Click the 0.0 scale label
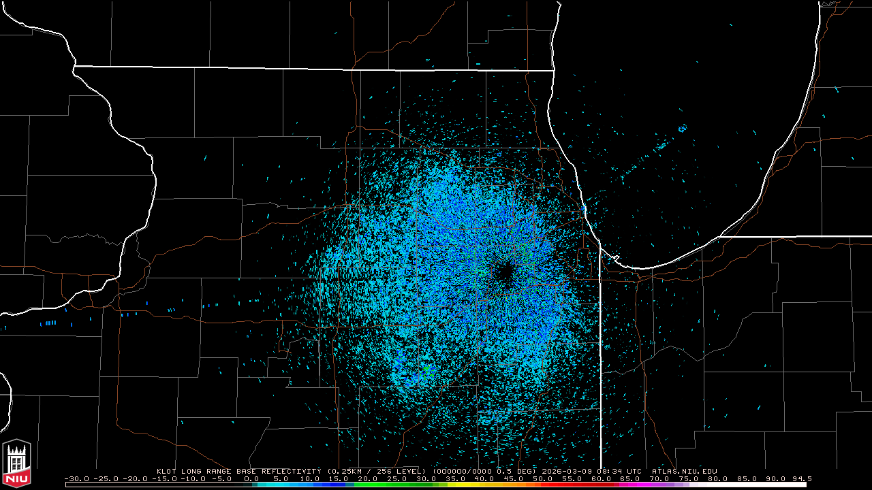Image resolution: width=872 pixels, height=490 pixels. [252, 479]
